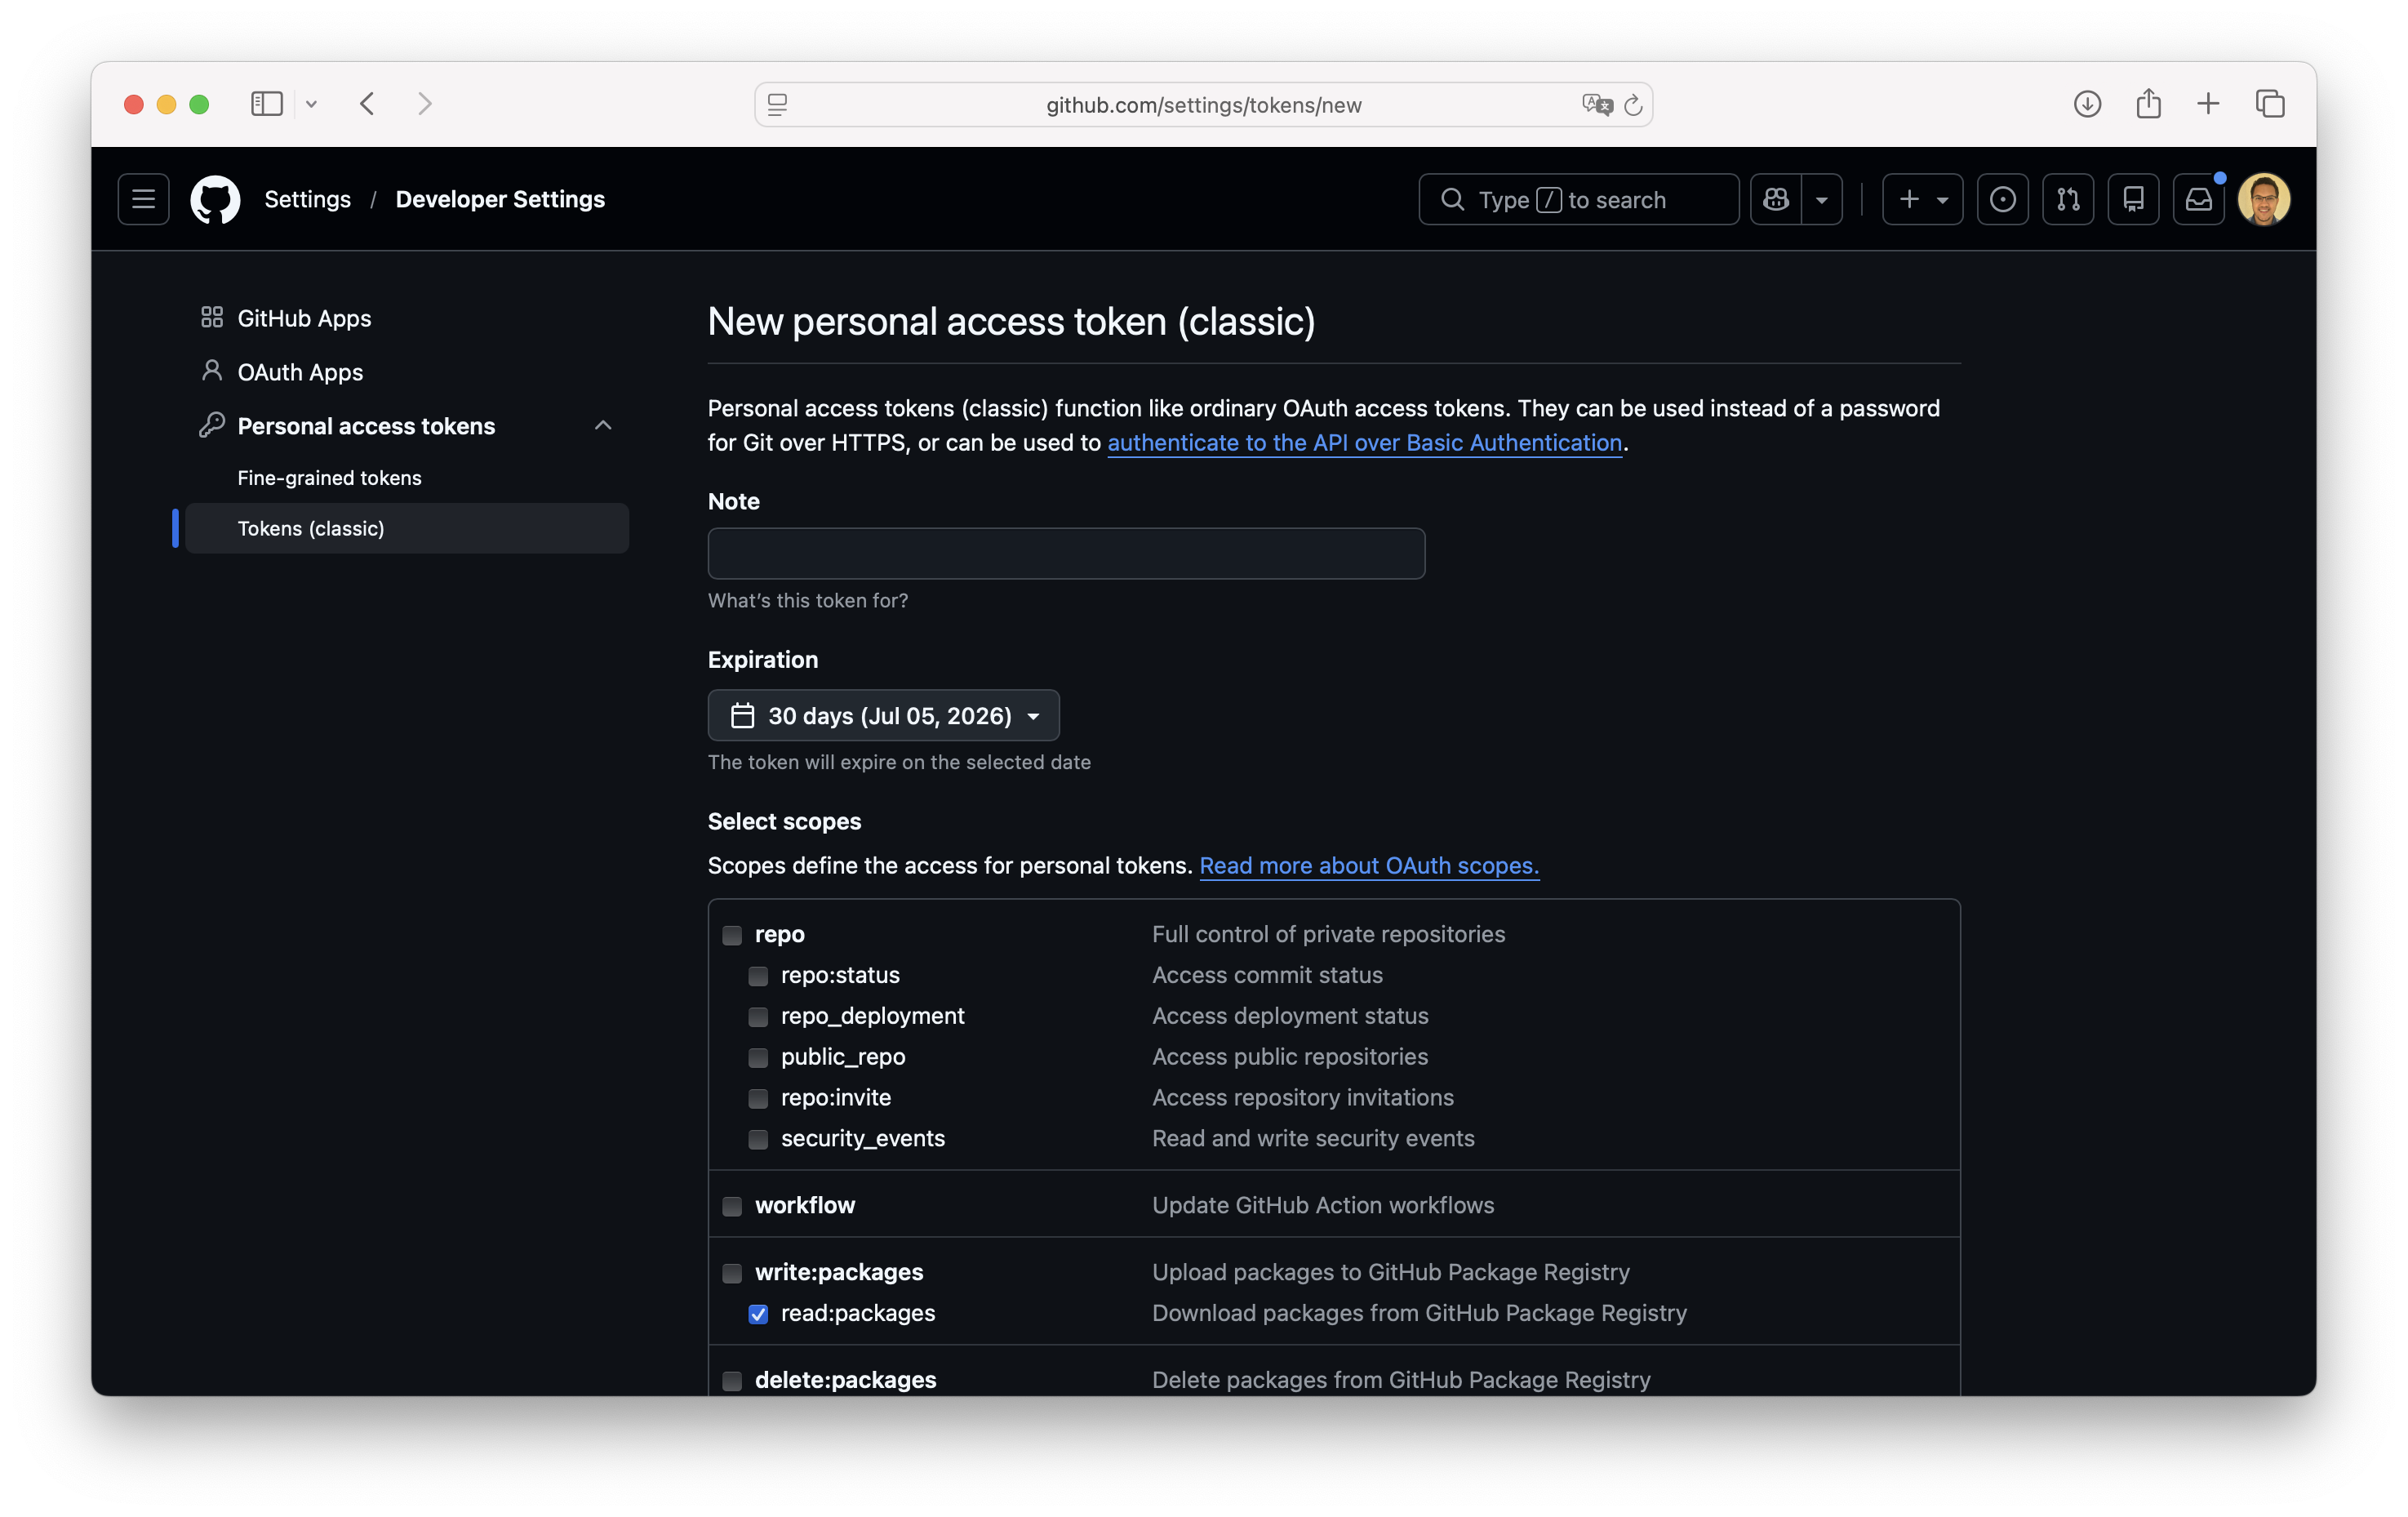Screen dimensions: 2408x1517
Task: Open the repositories header icon
Action: (2133, 199)
